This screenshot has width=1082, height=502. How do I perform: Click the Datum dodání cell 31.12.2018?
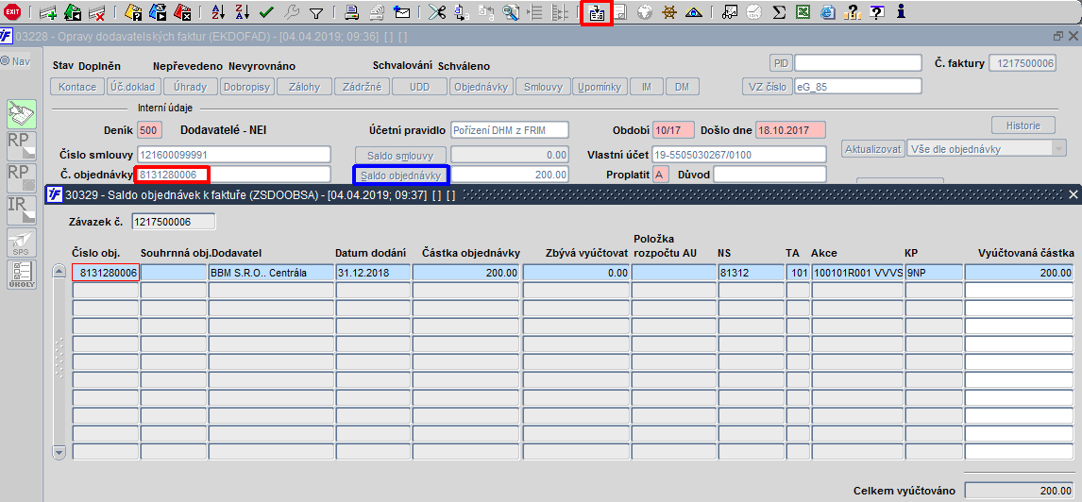click(373, 273)
